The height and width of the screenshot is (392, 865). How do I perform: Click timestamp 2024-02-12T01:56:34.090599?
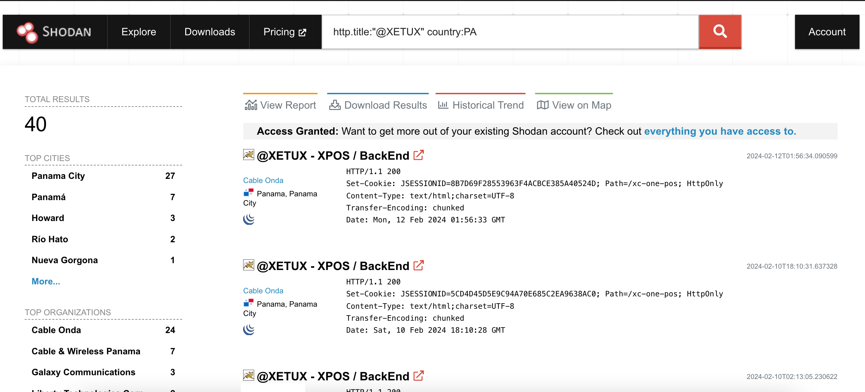point(792,156)
